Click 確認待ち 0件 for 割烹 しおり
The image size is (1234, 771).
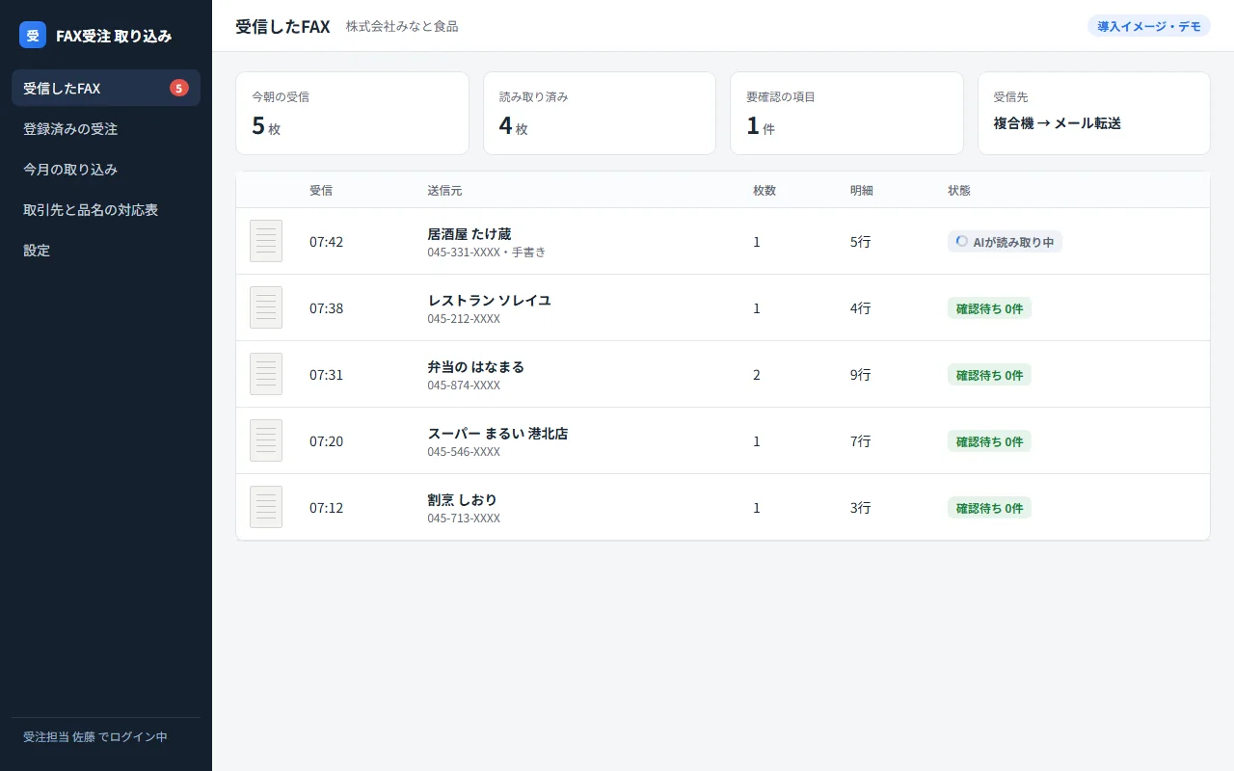(x=989, y=508)
